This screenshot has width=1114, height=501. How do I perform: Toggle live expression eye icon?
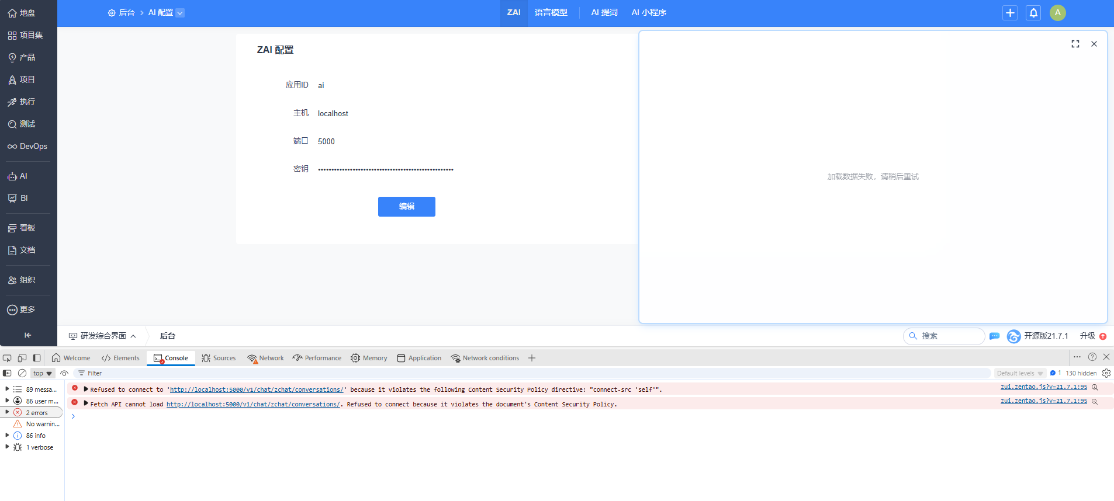pyautogui.click(x=64, y=373)
